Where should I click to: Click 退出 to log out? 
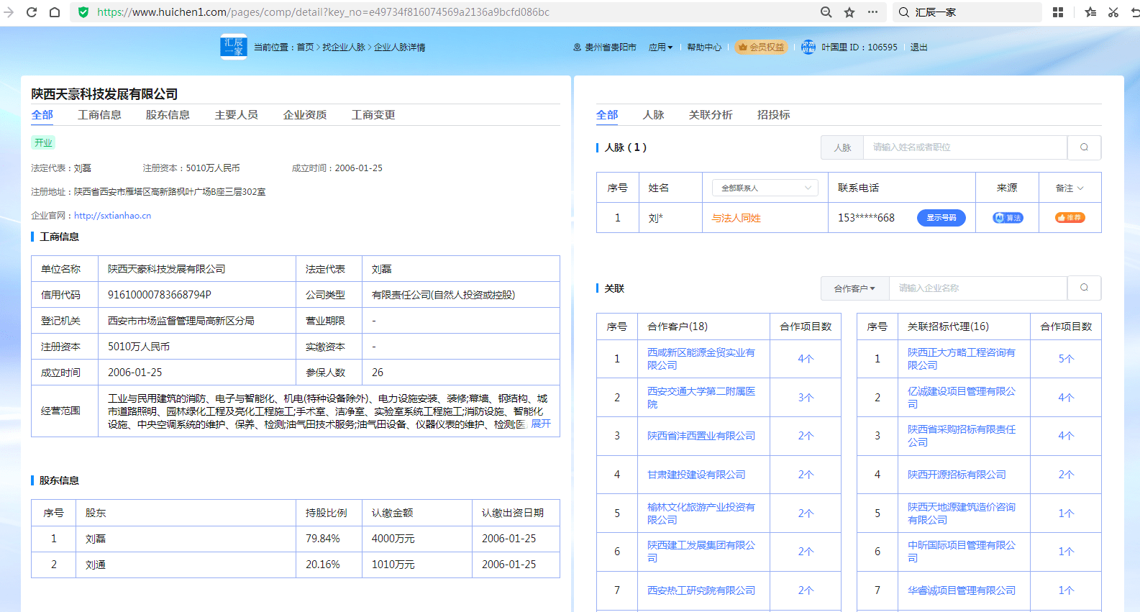pos(918,47)
